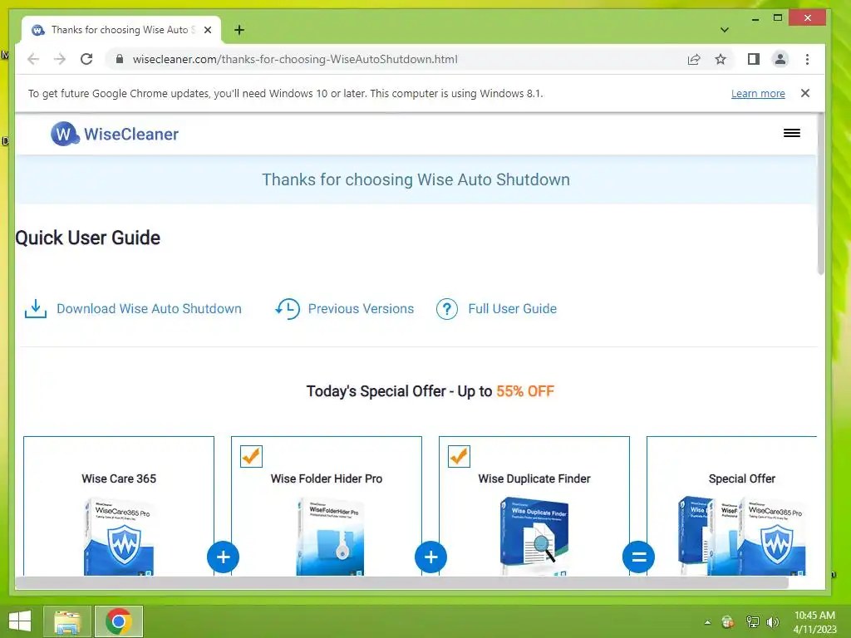Click the address bar URL
This screenshot has width=851, height=638.
click(x=295, y=59)
